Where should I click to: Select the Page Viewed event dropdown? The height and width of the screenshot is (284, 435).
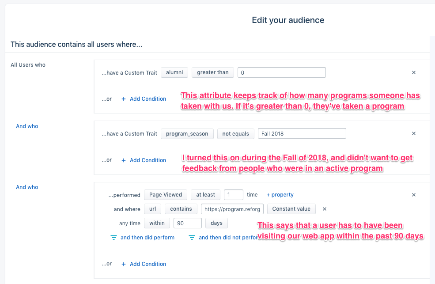tap(166, 195)
